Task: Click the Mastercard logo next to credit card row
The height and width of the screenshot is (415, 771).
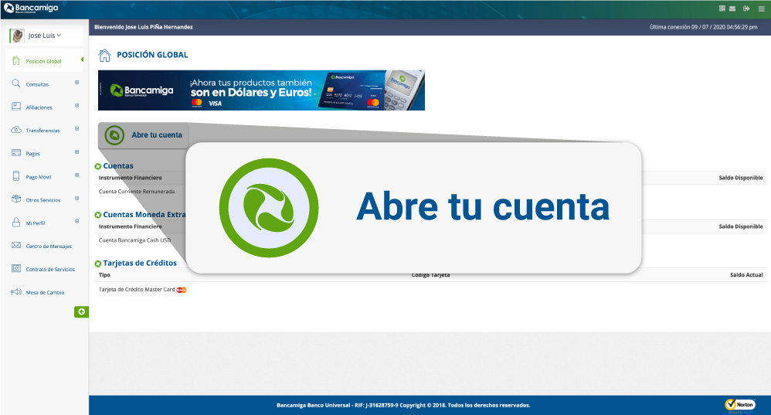Action: click(182, 290)
